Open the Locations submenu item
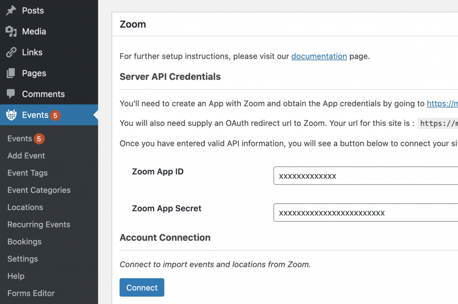458x304 pixels. (x=25, y=207)
